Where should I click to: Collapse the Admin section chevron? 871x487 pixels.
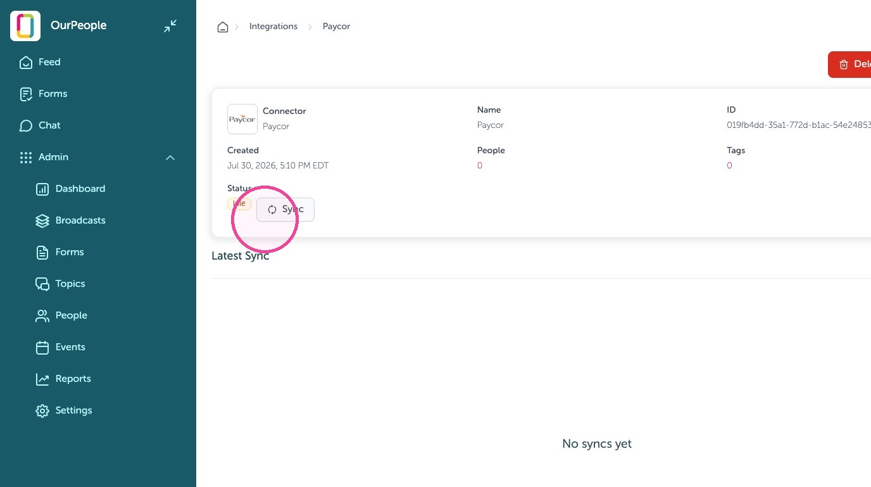[x=170, y=157]
